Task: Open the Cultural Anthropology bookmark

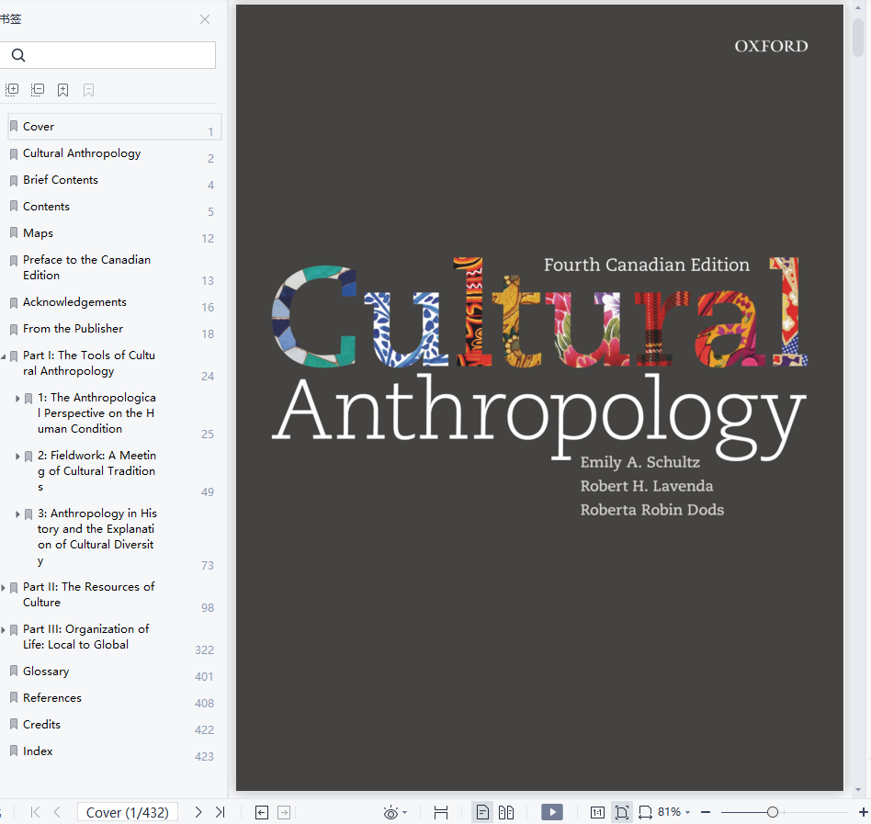Action: [82, 153]
